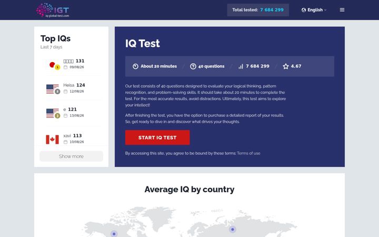379x237 pixels.
Task: Click the bar chart icon beside 7 684 299
Action: click(241, 66)
